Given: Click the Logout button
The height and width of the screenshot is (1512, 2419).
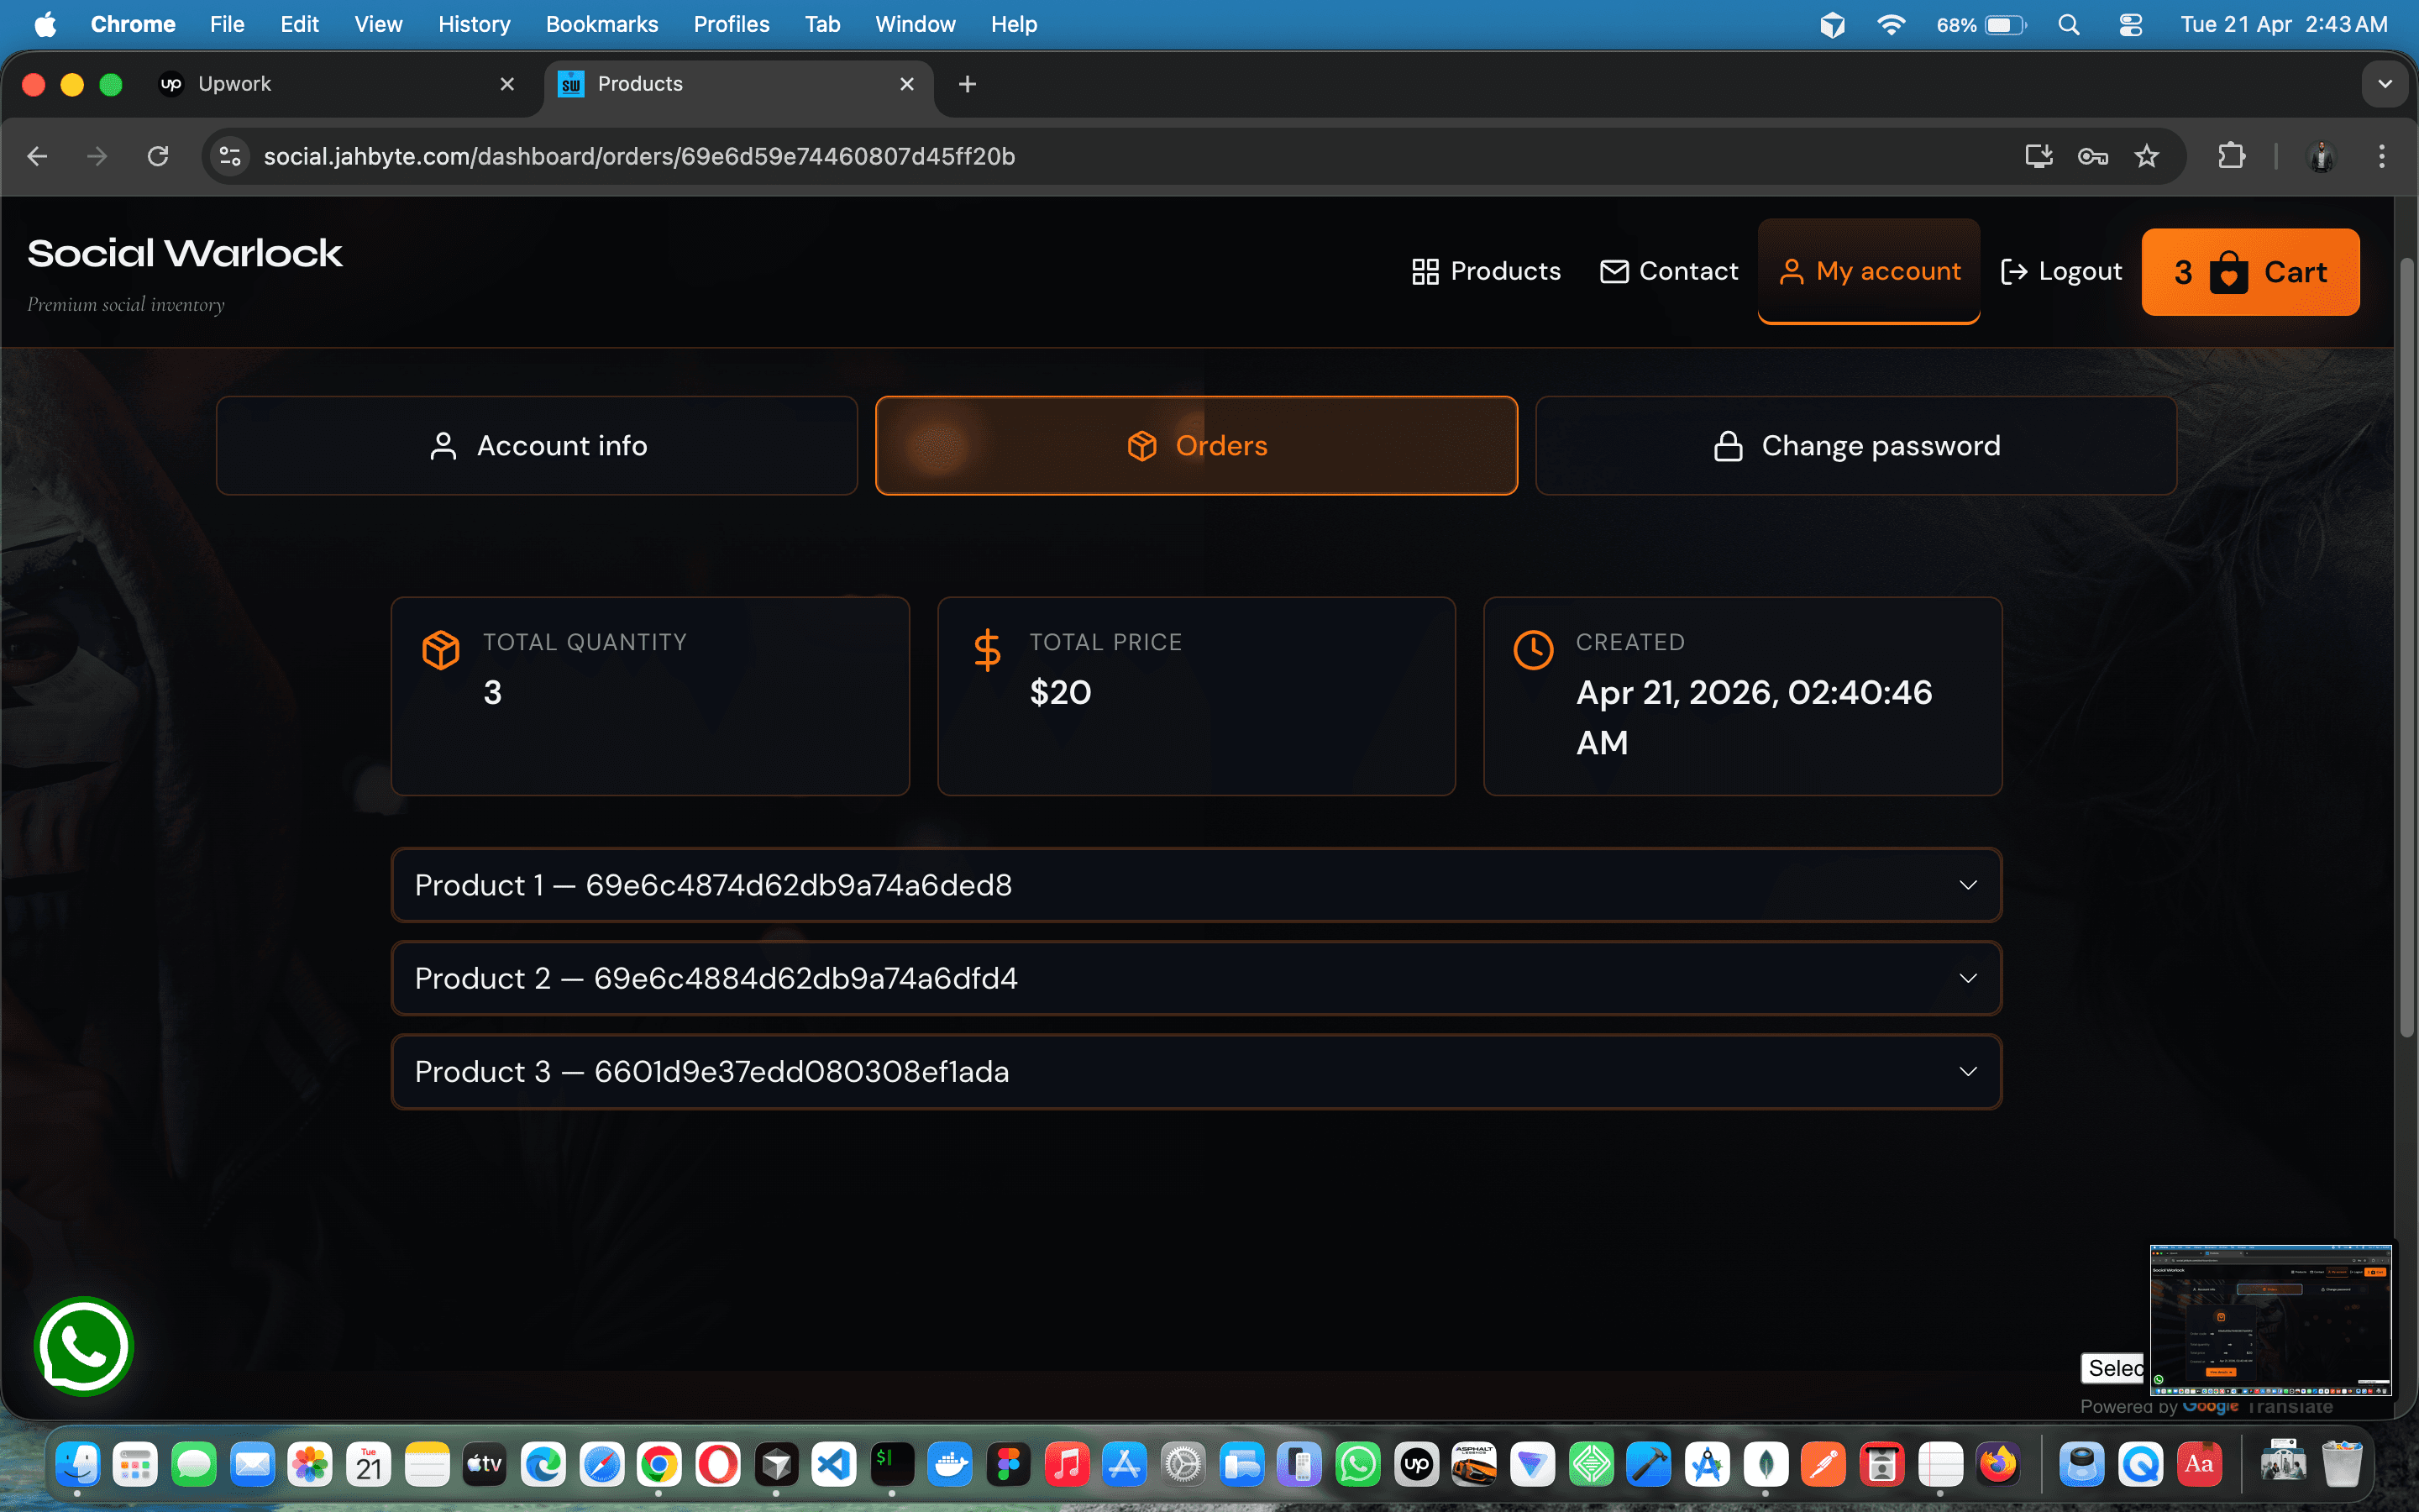Looking at the screenshot, I should point(2061,271).
